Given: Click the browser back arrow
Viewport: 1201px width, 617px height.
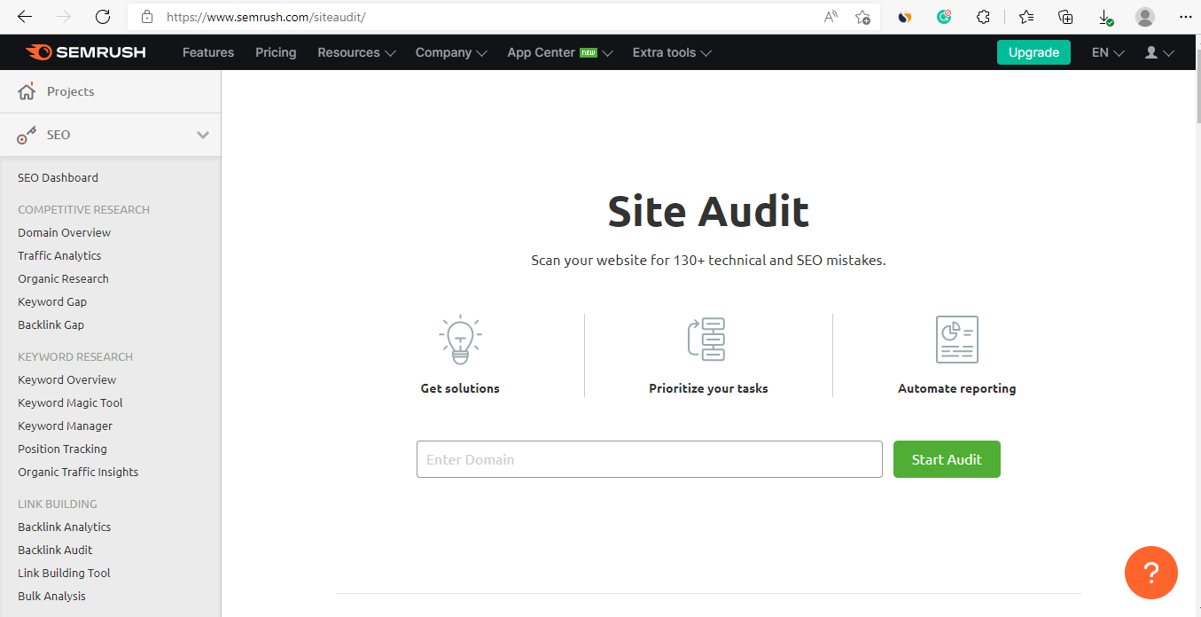Looking at the screenshot, I should pyautogui.click(x=25, y=17).
